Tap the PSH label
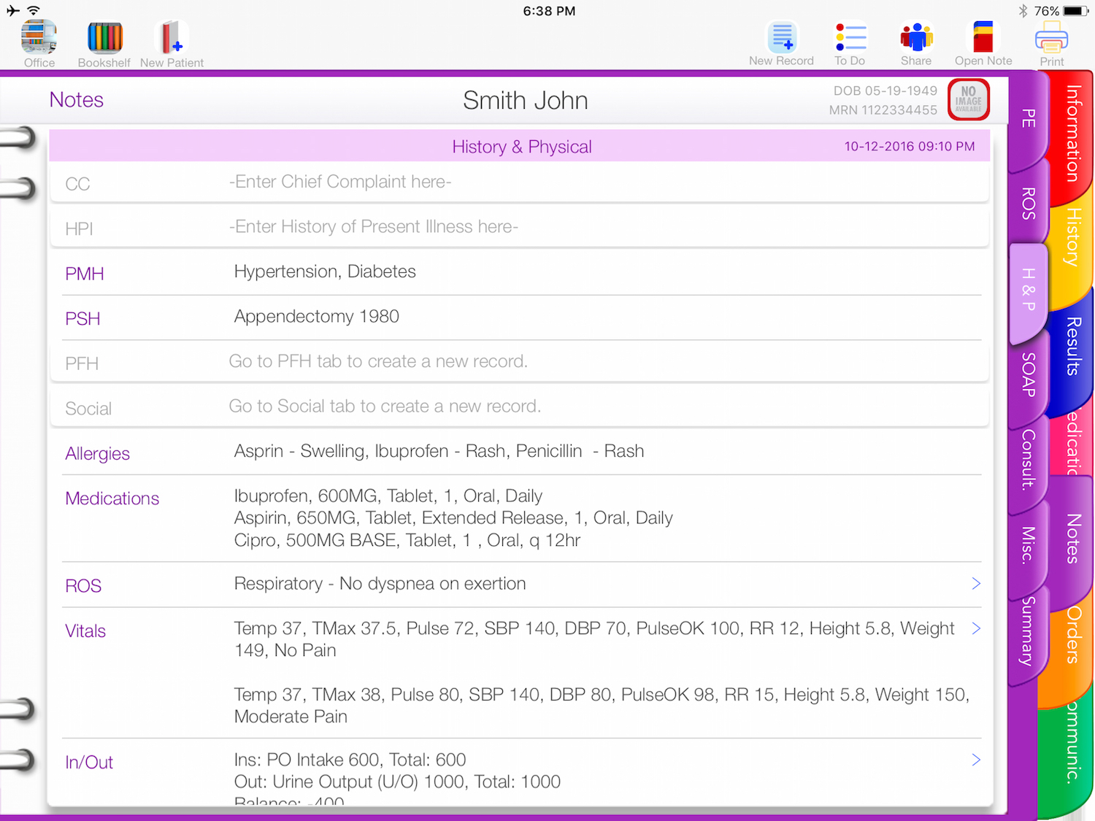This screenshot has height=821, width=1095. [82, 319]
